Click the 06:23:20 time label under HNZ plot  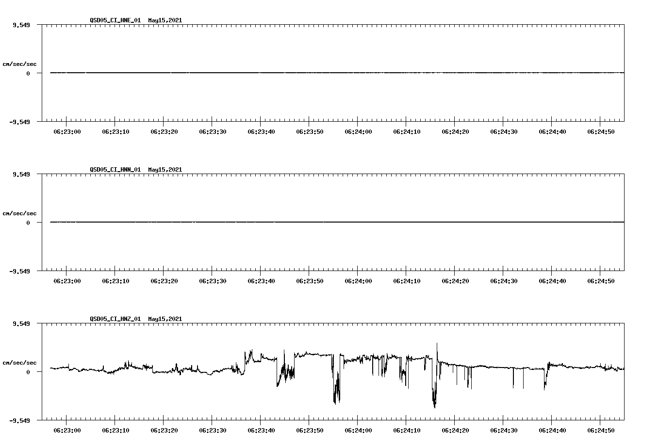pyautogui.click(x=164, y=430)
